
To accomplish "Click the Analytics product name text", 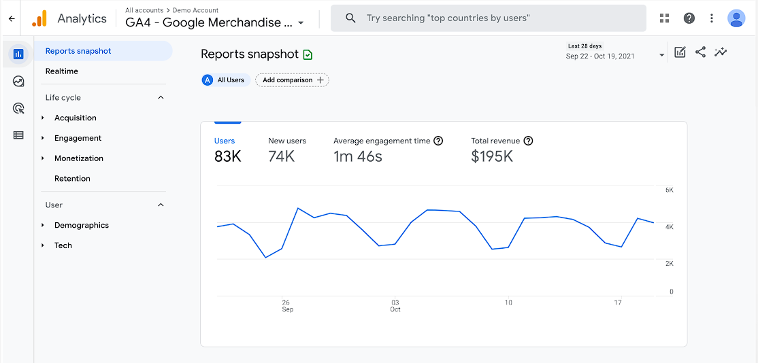I will [82, 18].
